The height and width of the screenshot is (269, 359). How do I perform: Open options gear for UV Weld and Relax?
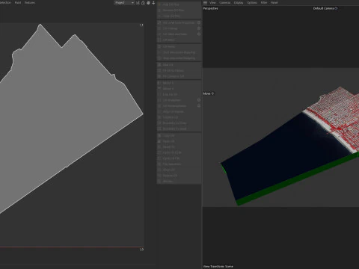point(199,34)
